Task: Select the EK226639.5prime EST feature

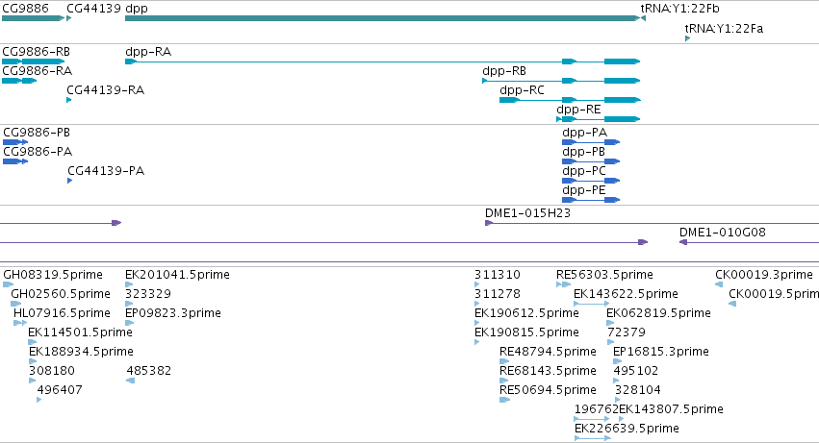Action: click(592, 438)
